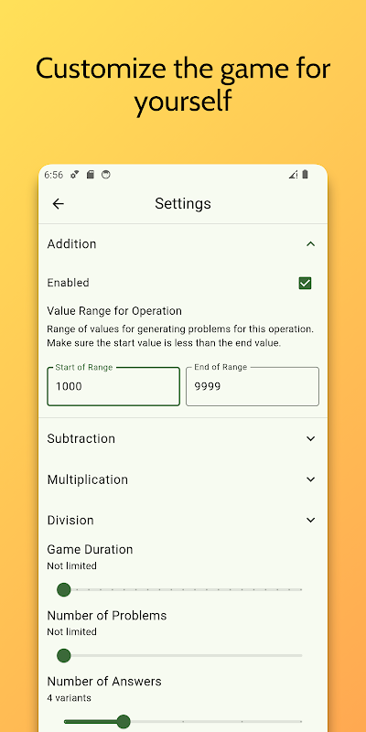The image size is (366, 732).
Task: Tap the battery status icon
Action: (x=305, y=175)
